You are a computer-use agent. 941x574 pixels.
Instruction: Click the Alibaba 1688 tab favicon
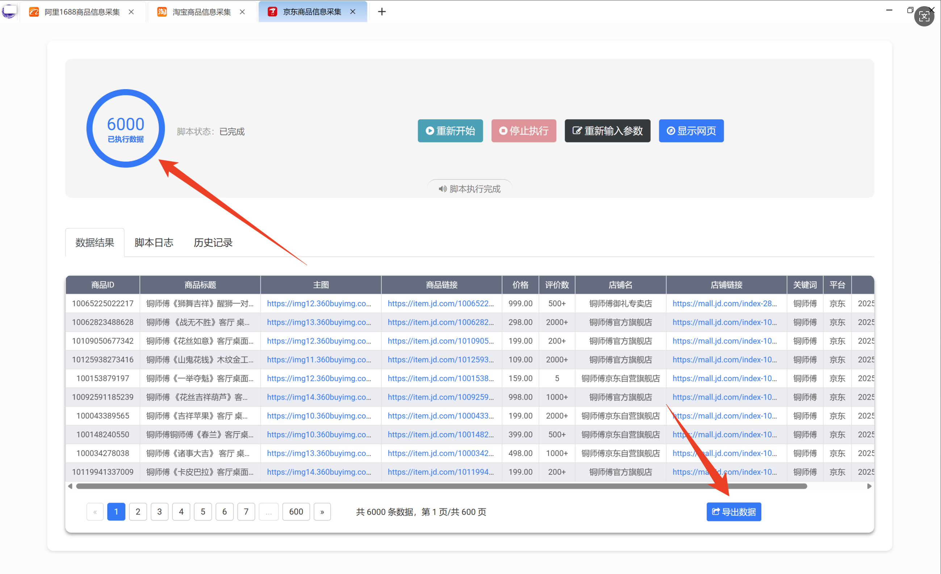click(x=34, y=12)
